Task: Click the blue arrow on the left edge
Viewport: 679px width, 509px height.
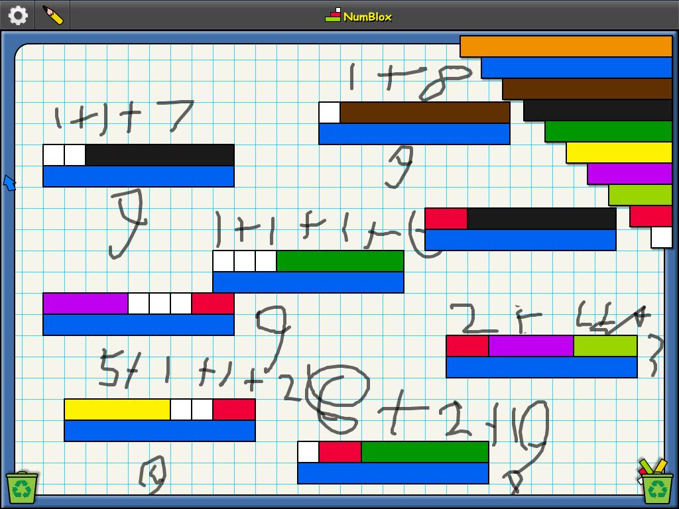Action: point(9,181)
